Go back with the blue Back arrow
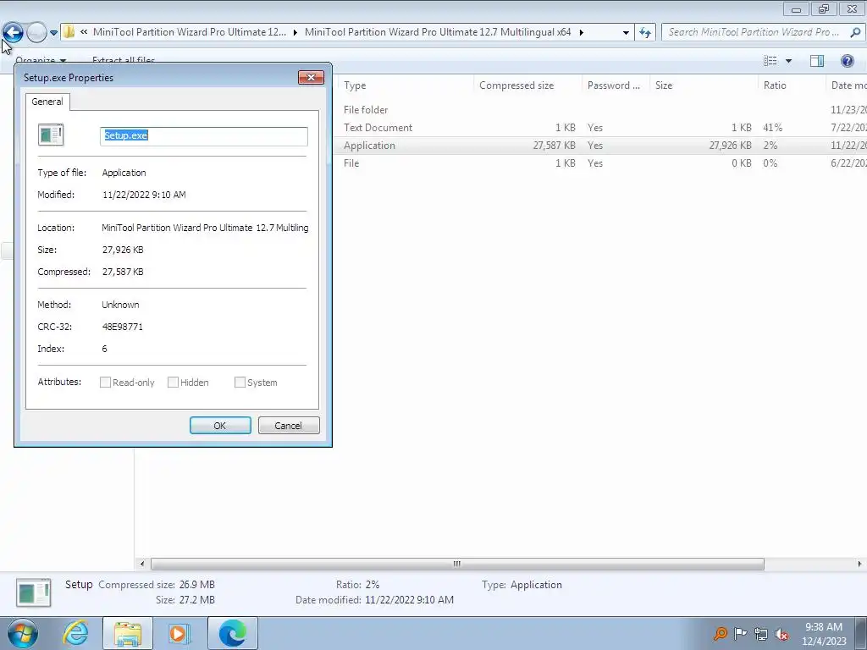The image size is (867, 650). pyautogui.click(x=13, y=32)
